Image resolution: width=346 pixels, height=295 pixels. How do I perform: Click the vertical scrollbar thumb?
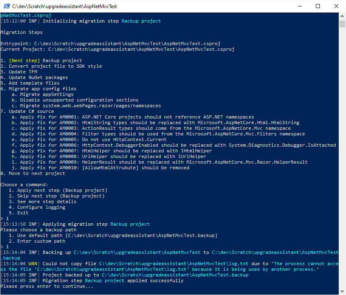tap(342, 24)
